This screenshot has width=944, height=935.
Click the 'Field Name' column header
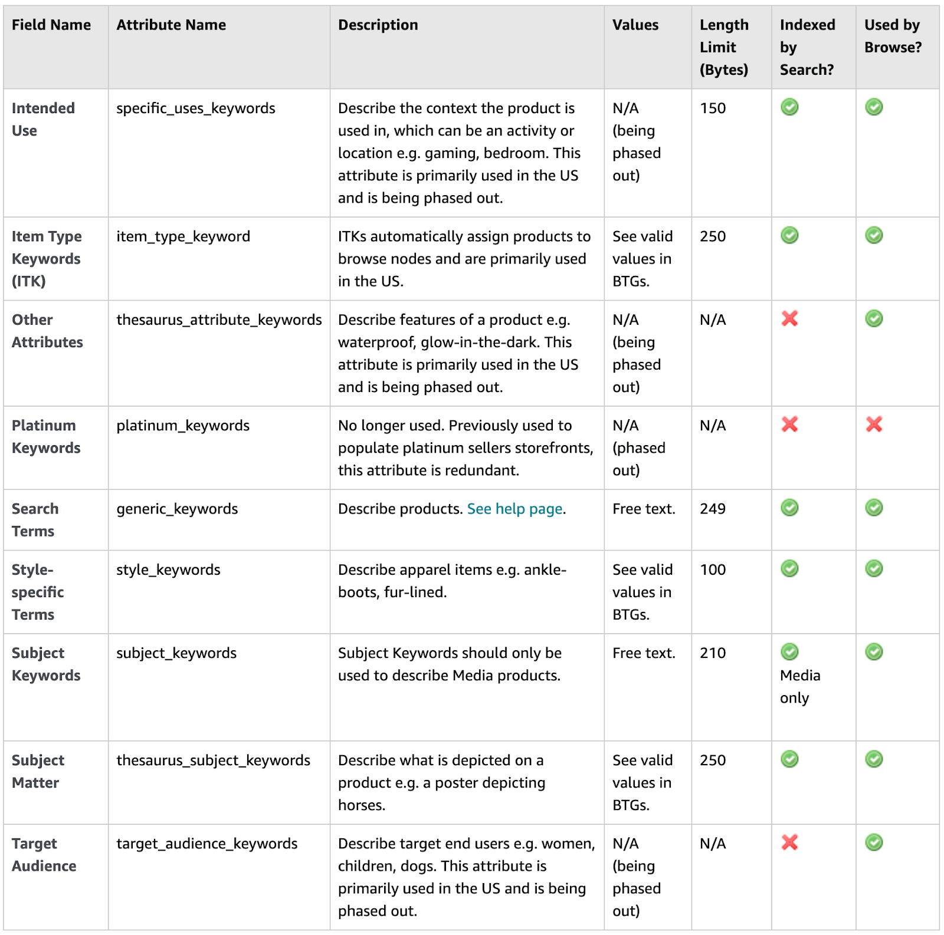click(51, 25)
